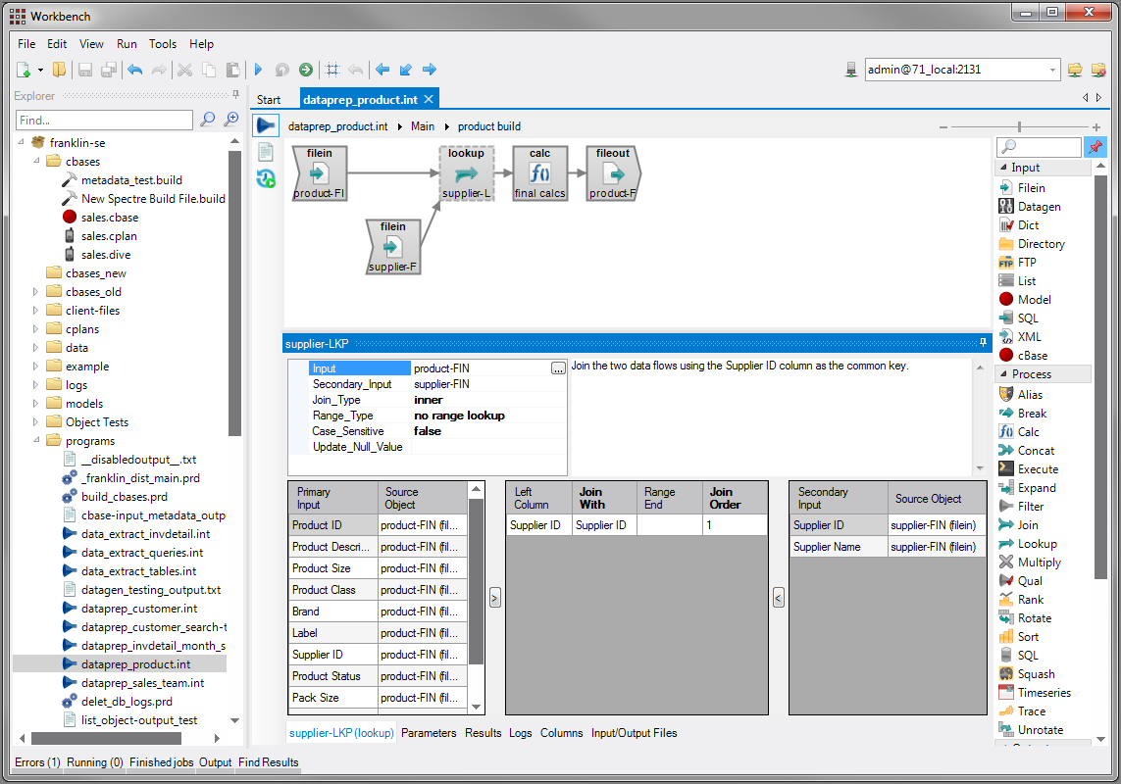Click inside the Find... search field

(103, 119)
